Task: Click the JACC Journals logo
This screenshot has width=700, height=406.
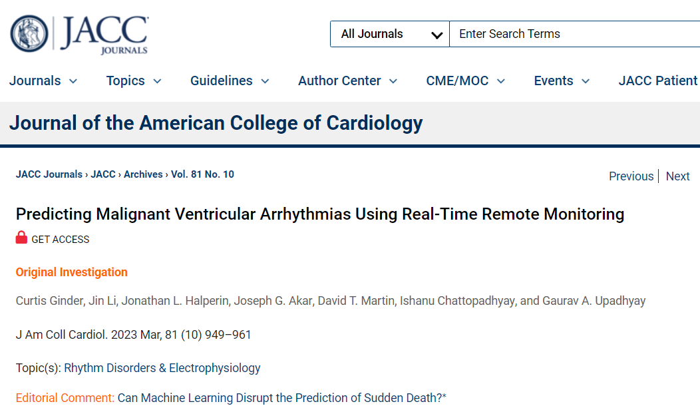Action: coord(79,35)
